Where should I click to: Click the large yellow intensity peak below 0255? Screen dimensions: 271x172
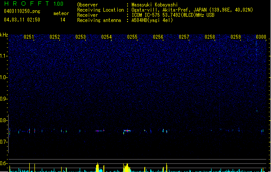click(x=127, y=168)
